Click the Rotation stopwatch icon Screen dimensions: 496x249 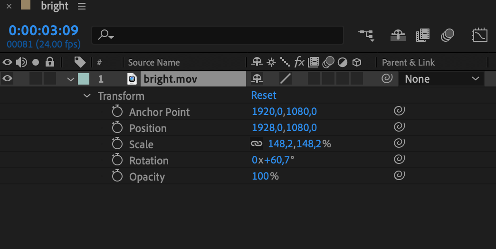point(117,160)
